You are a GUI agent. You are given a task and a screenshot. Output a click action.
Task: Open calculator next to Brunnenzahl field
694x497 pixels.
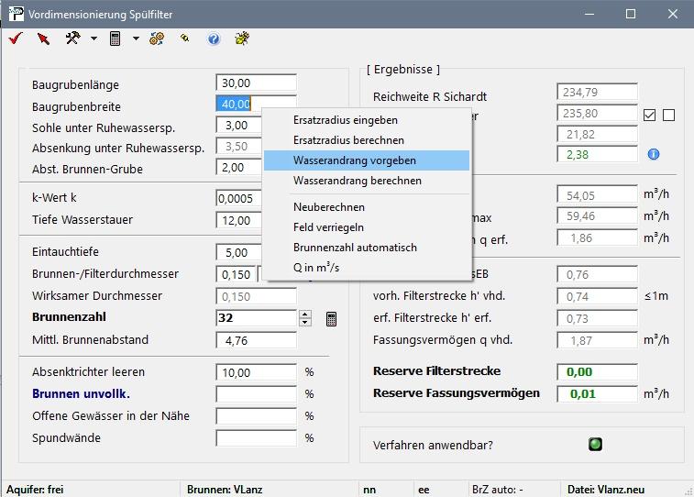tap(331, 318)
